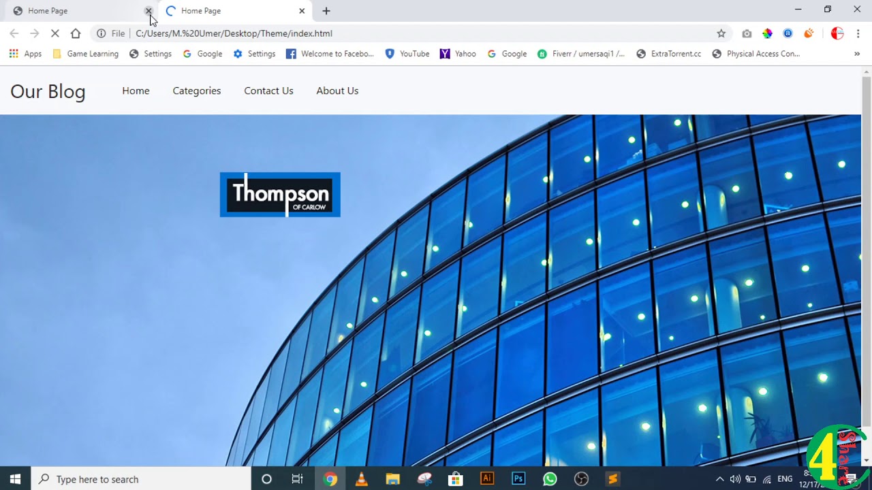This screenshot has width=872, height=490.
Task: Launch Adobe Photoshop from taskbar
Action: 518,479
